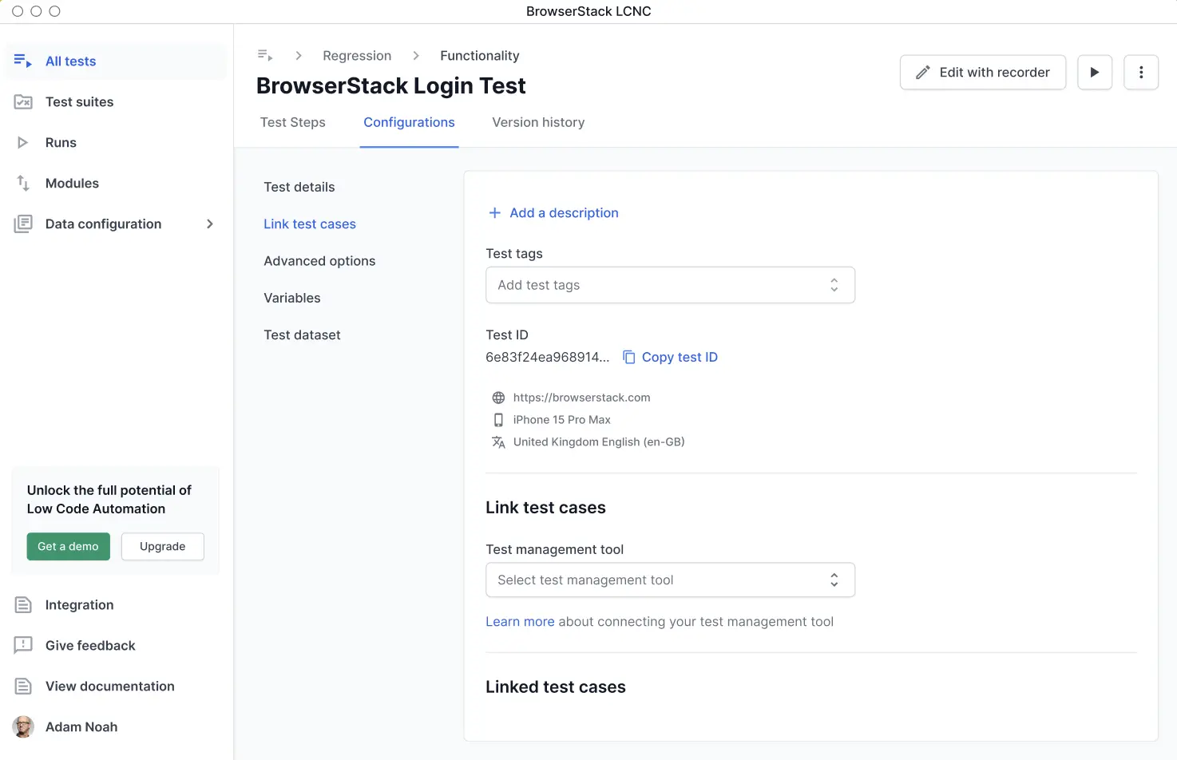
Task: Click the iPhone 15 Pro Max text
Action: 561,420
